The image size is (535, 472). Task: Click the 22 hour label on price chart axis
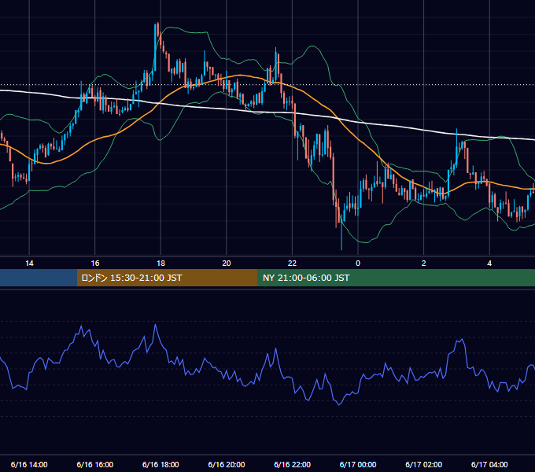pos(292,264)
